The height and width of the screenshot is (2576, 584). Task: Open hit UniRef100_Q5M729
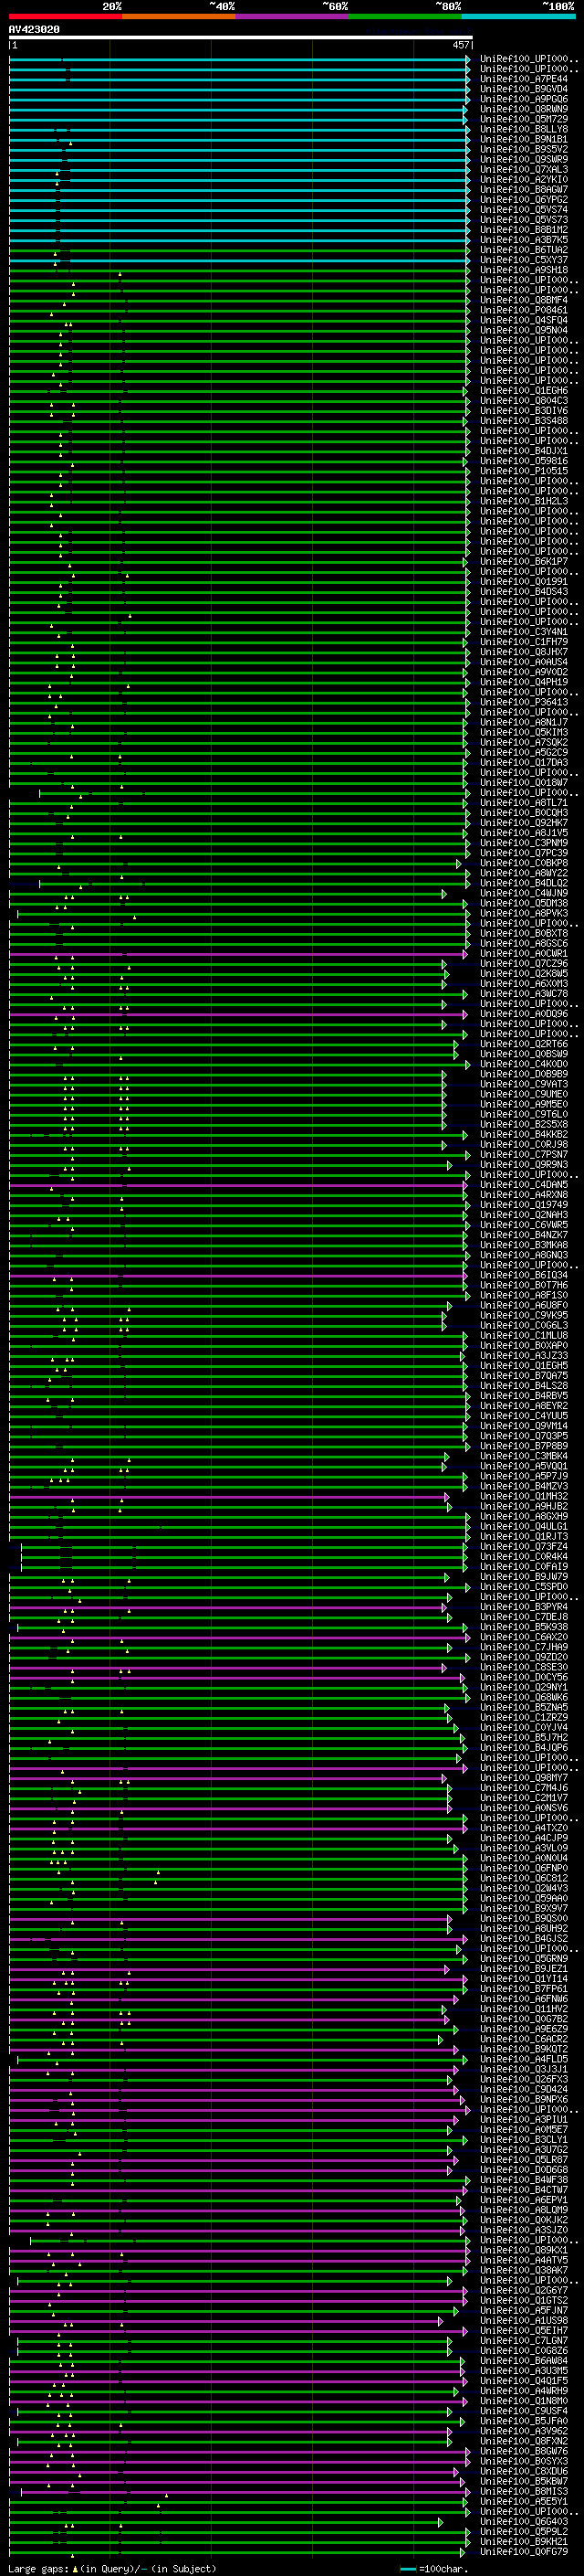click(x=524, y=119)
